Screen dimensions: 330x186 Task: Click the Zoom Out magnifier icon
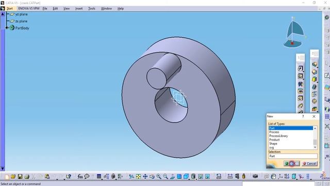[166, 177]
